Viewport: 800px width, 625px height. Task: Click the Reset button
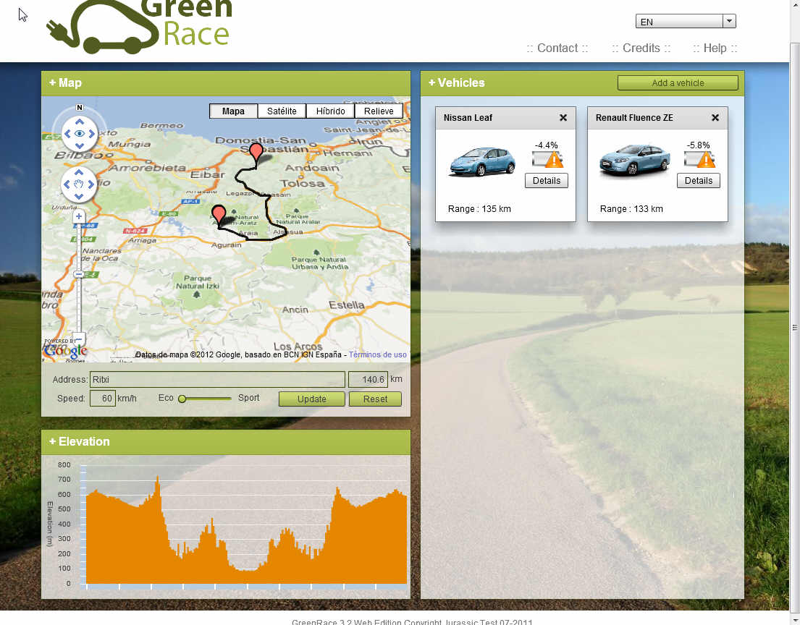[375, 399]
